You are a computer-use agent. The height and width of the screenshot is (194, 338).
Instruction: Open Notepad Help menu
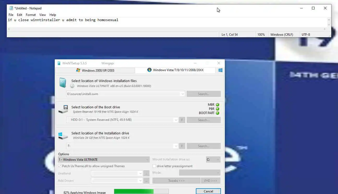53,15
